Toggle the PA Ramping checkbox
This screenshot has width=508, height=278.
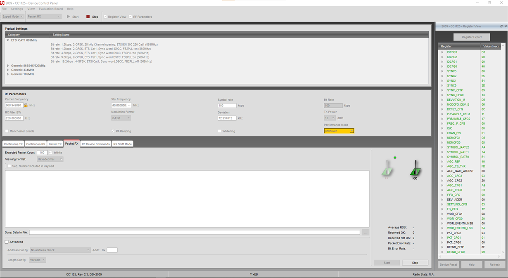pyautogui.click(x=113, y=131)
